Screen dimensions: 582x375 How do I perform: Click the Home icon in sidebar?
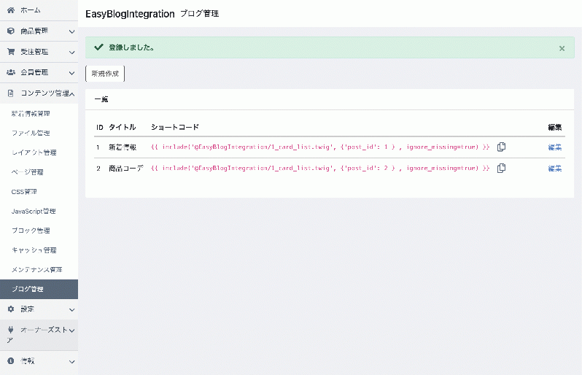pos(10,10)
